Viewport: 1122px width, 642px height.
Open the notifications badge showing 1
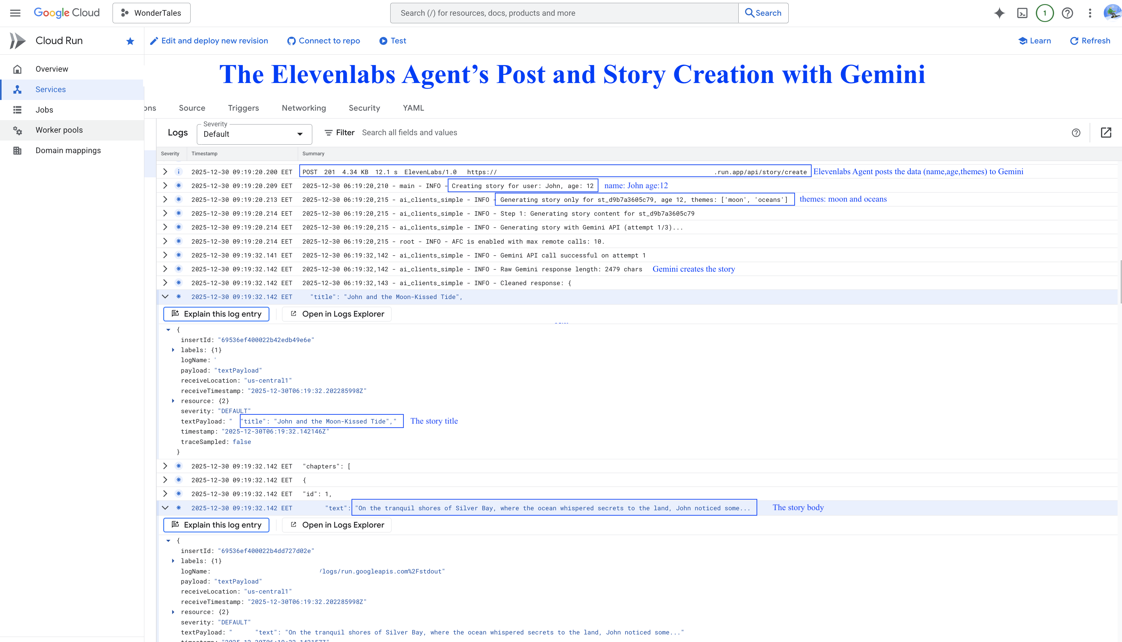[x=1044, y=13]
